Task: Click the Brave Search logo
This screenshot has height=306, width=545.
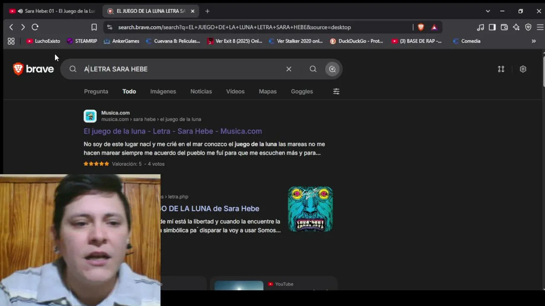Action: (x=33, y=69)
